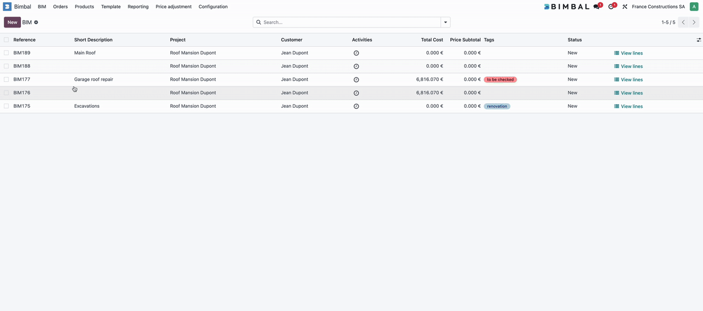703x311 pixels.
Task: Open the column adjust settings icon
Action: [699, 40]
